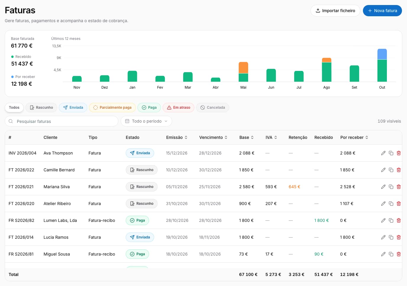The height and width of the screenshot is (286, 407).
Task: Filter invoices by Rascunho status
Action: 41,108
